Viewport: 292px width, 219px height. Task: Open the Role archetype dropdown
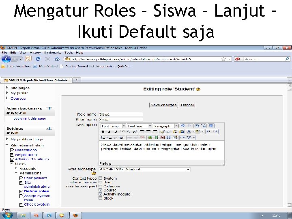[x=144, y=170]
